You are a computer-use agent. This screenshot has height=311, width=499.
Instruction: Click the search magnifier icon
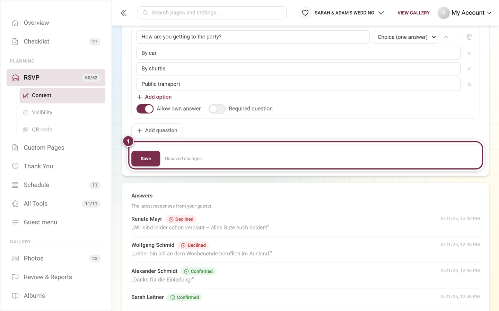click(146, 13)
